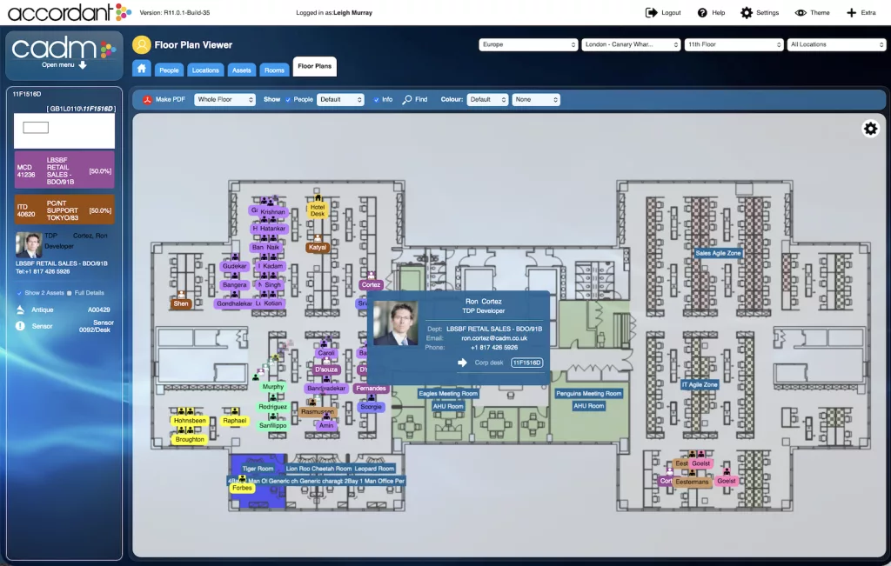
Task: Click the cadm logo
Action: [x=64, y=49]
